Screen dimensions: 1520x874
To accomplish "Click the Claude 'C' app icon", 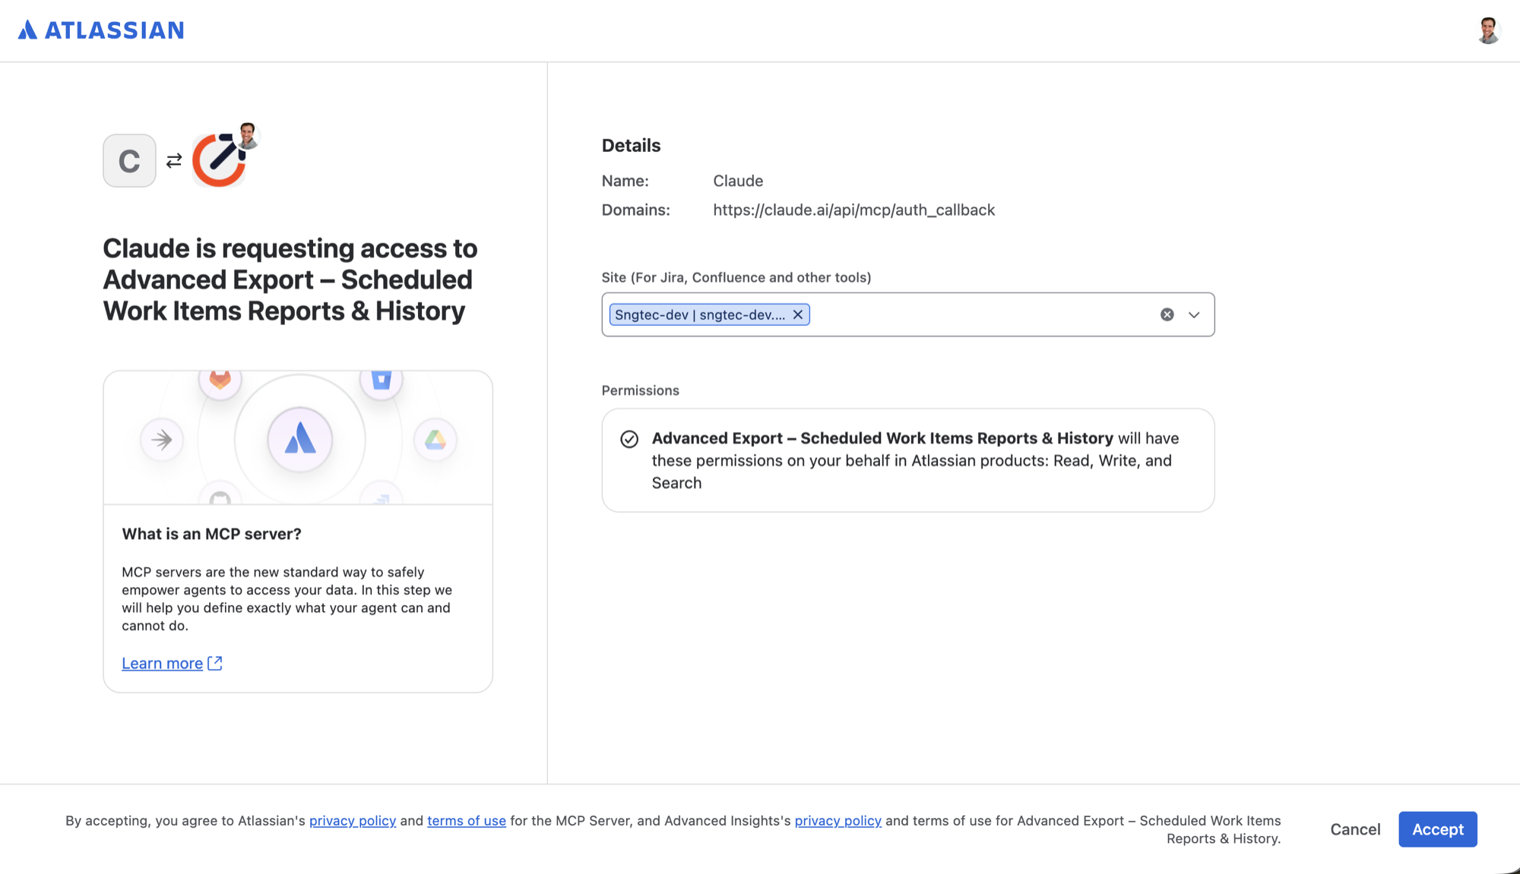I will coord(129,160).
